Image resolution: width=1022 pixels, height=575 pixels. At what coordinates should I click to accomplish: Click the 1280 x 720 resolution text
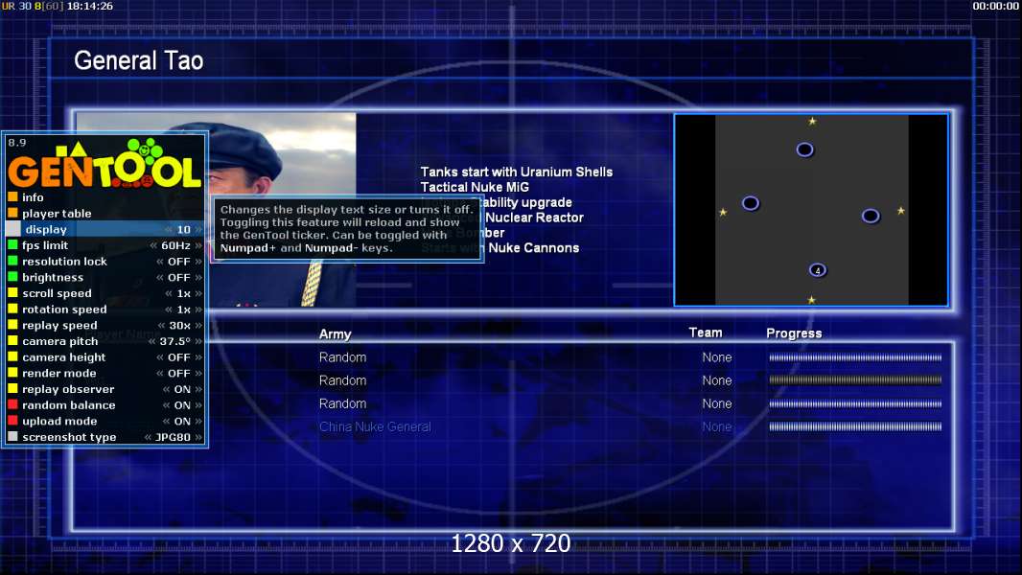click(510, 543)
